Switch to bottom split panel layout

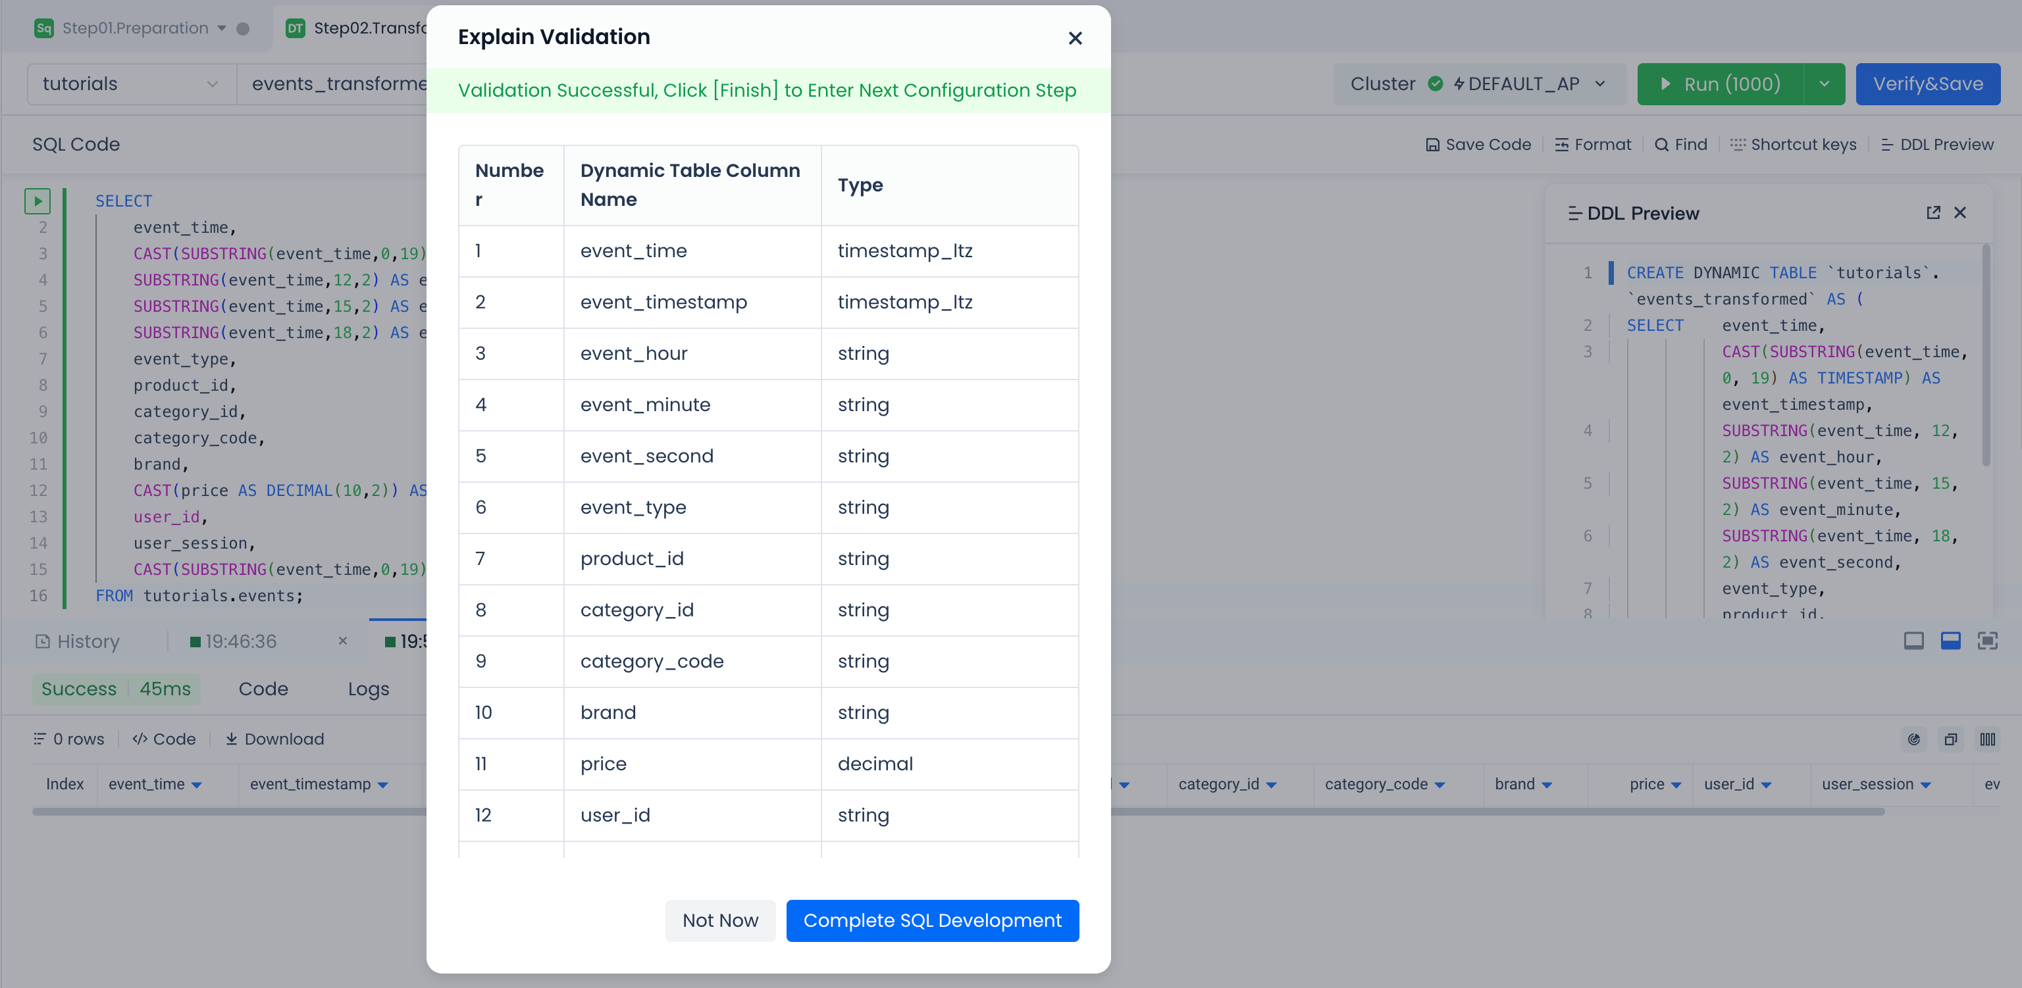(x=1950, y=640)
